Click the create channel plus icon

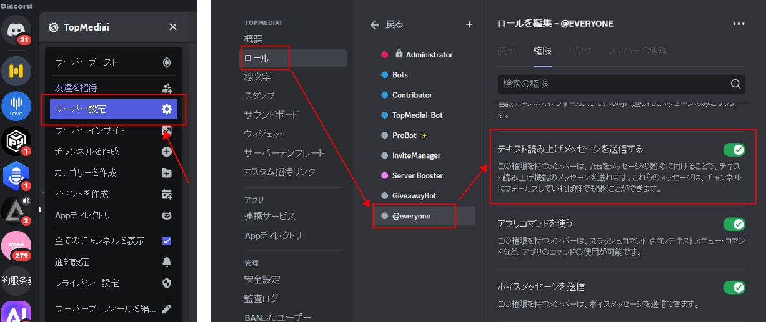click(166, 152)
